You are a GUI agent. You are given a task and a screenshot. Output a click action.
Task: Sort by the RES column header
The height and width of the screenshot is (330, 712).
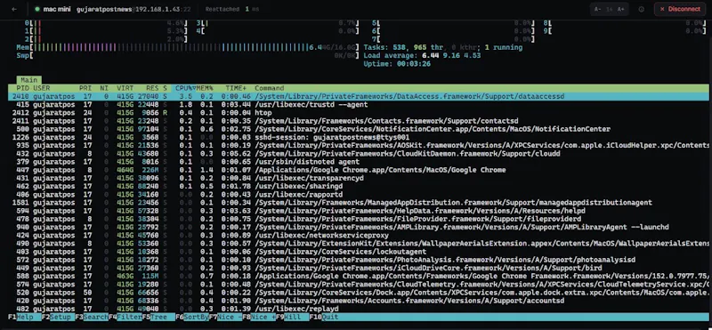click(x=152, y=88)
